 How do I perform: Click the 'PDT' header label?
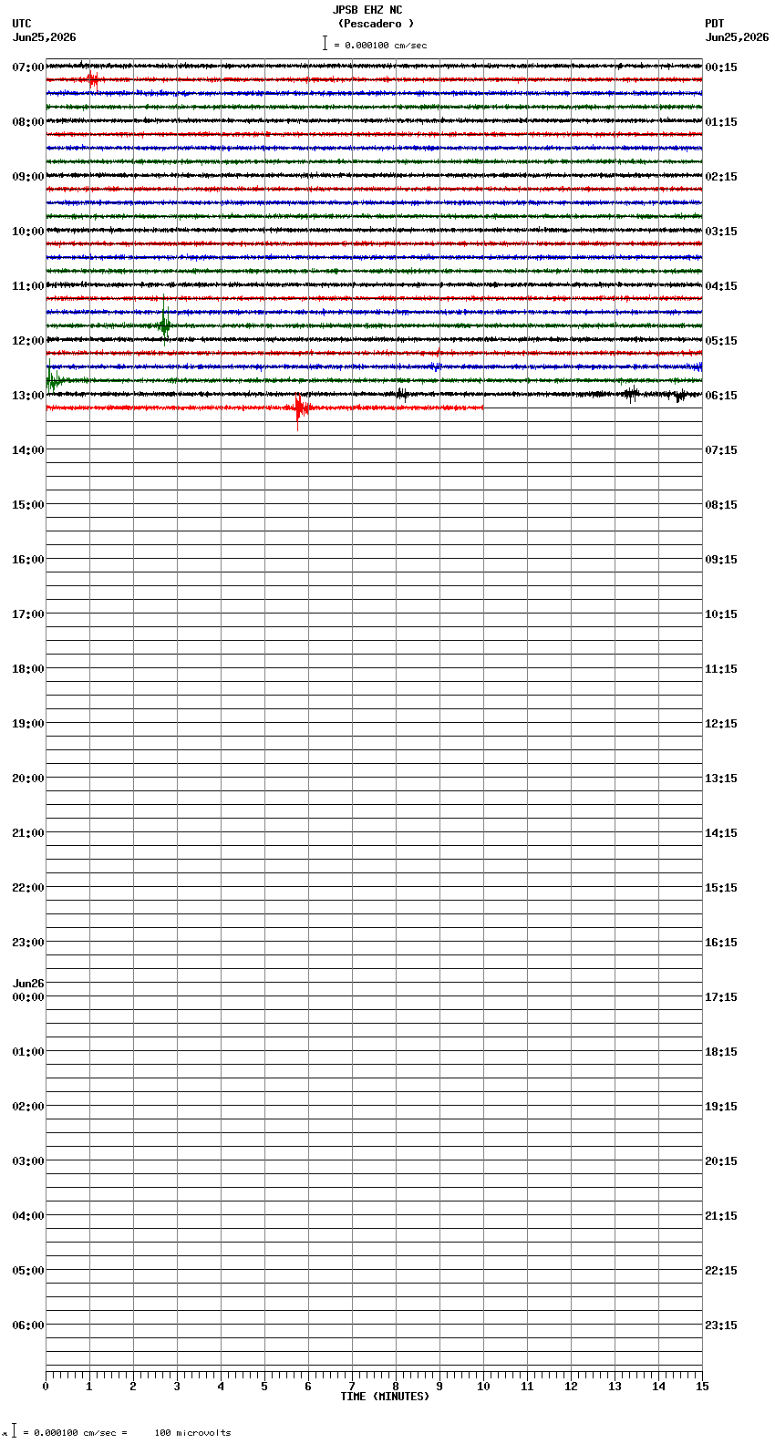(x=714, y=24)
